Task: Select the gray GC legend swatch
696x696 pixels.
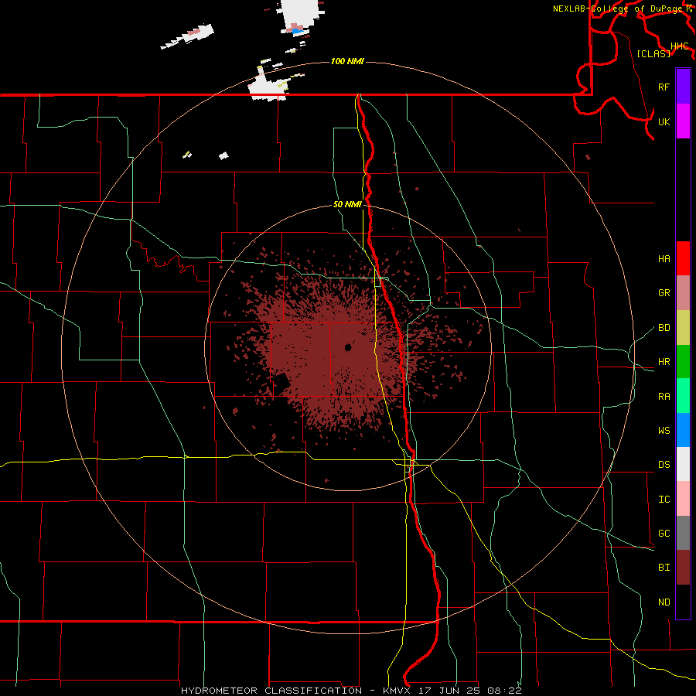Action: pyautogui.click(x=683, y=533)
